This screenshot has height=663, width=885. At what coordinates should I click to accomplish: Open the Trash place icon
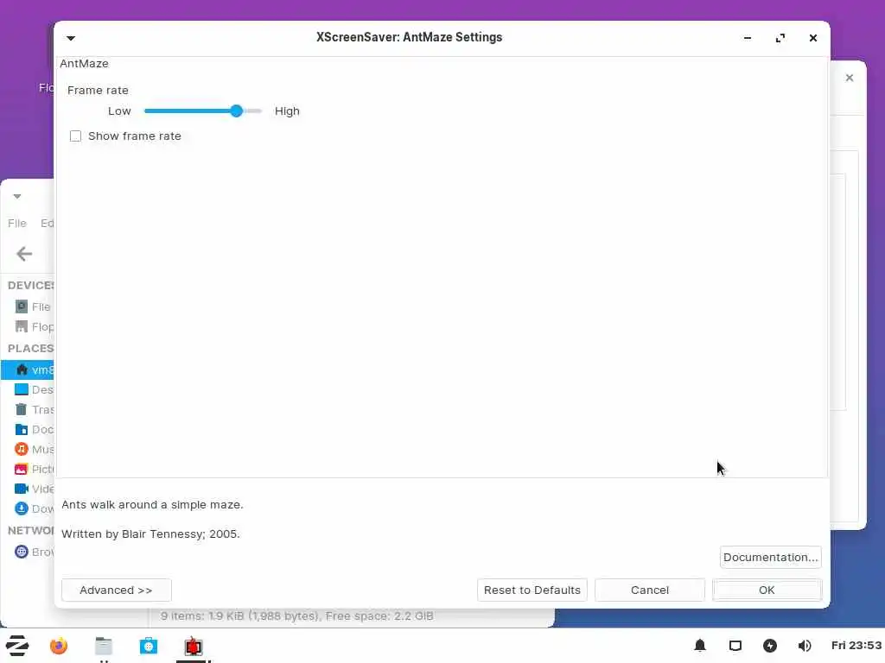(x=22, y=409)
